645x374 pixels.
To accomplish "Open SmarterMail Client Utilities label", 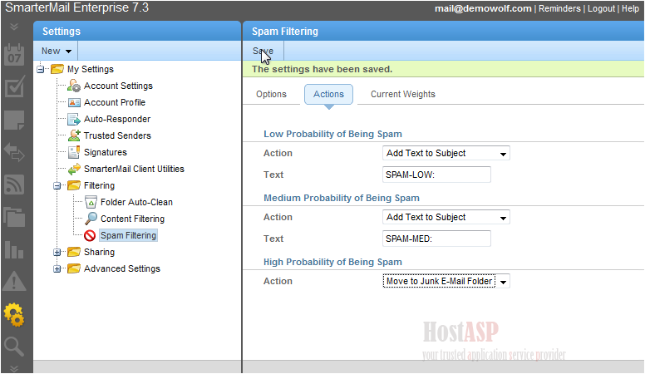I will pos(134,169).
